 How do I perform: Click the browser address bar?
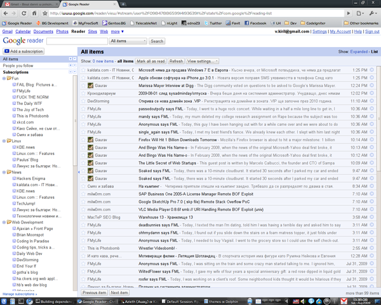coord(196,13)
